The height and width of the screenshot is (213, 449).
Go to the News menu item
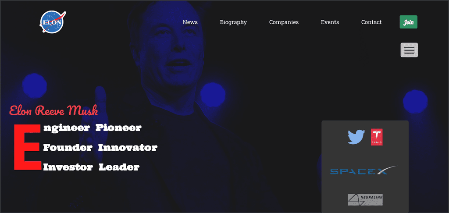[190, 22]
